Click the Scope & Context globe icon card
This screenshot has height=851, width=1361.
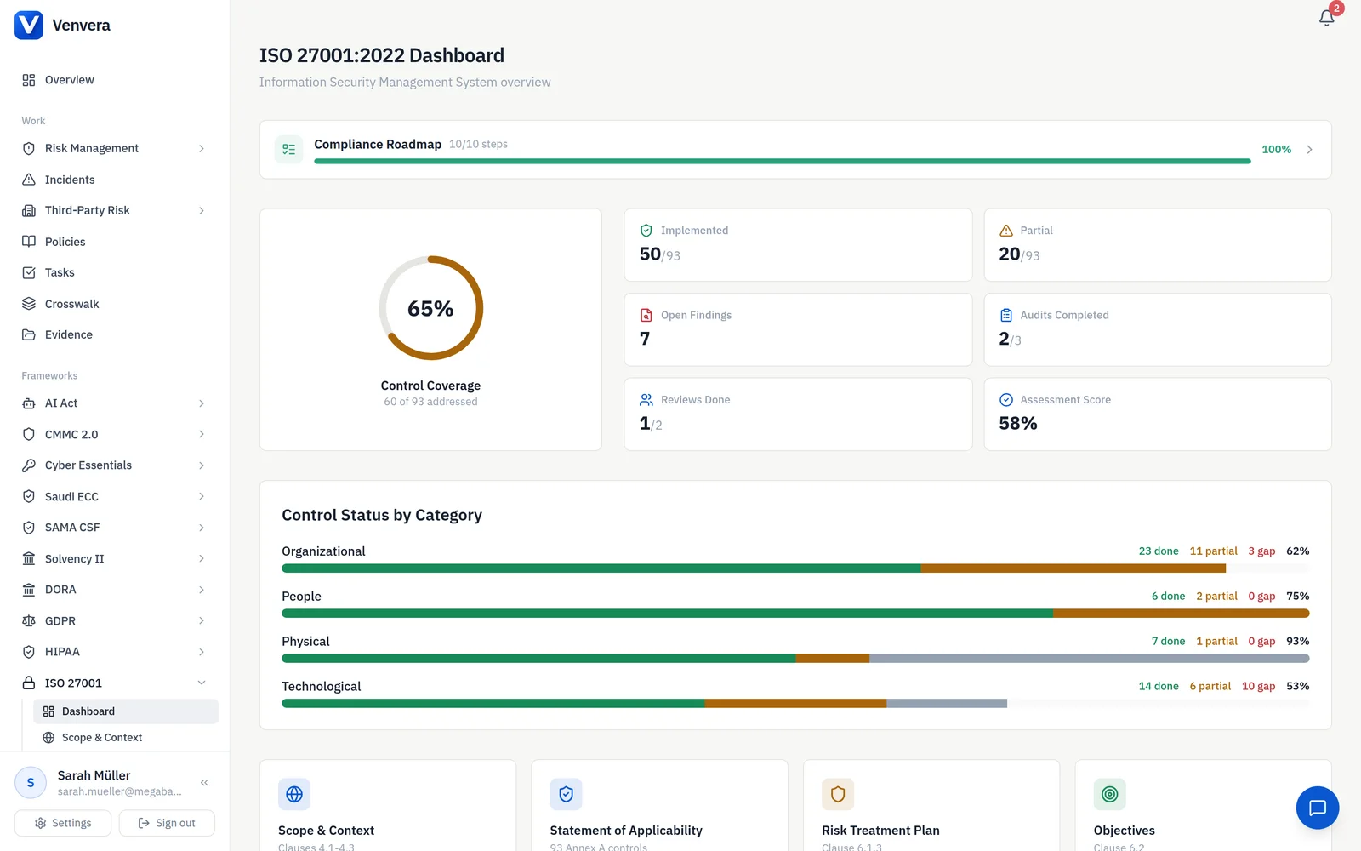294,794
